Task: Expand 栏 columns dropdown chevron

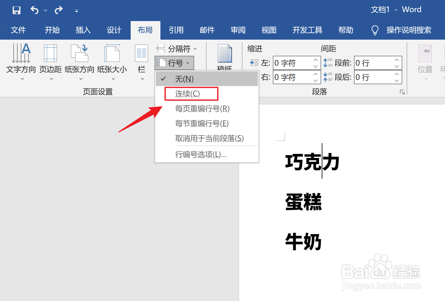Action: coord(142,79)
